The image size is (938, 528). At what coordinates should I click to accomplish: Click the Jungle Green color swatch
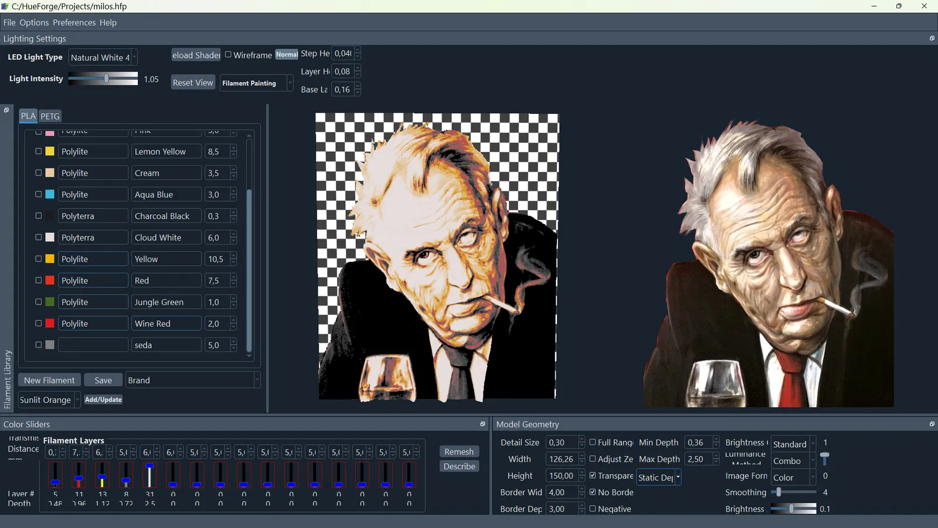[x=50, y=302]
